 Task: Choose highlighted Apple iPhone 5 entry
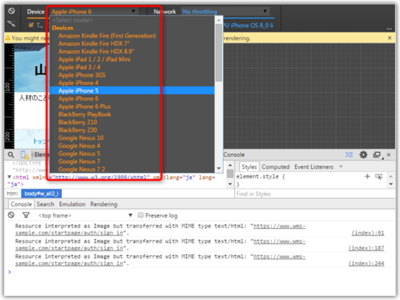coord(132,91)
